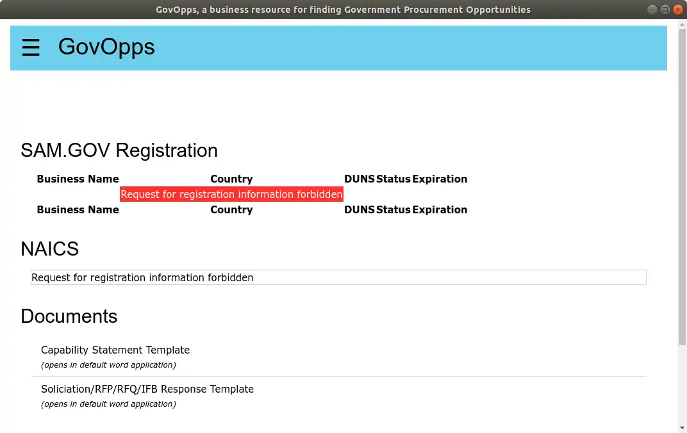Open the Capability Statement Template document
This screenshot has width=687, height=433.
pos(115,350)
